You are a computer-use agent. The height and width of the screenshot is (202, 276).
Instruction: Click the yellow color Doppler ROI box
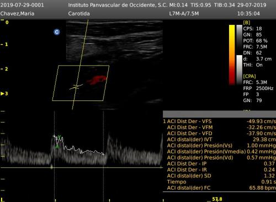81,83
